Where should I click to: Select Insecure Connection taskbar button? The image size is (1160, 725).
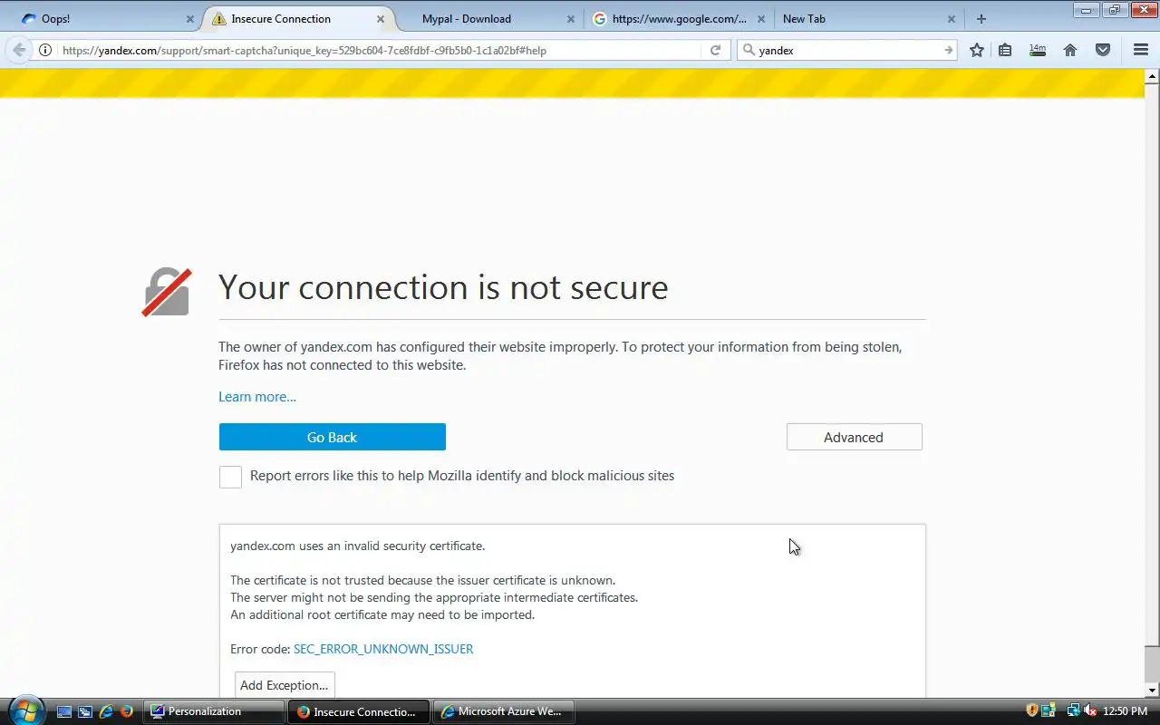(x=358, y=711)
